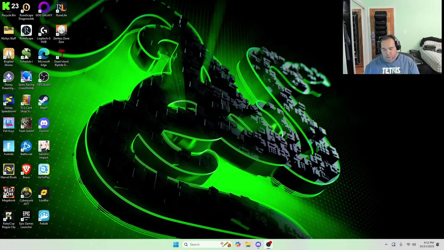Screen dimensions: 444x250
Task: Open the Nickys Stuff folder
Action: point(9,33)
